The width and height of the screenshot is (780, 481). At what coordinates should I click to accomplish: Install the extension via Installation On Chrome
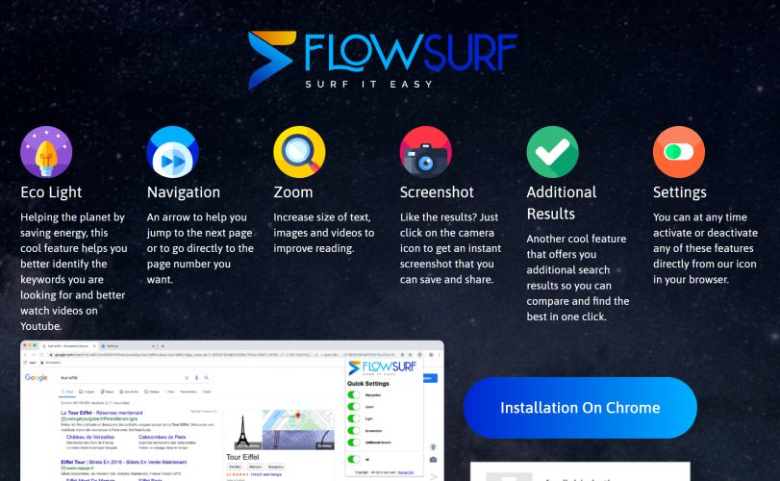coord(580,408)
